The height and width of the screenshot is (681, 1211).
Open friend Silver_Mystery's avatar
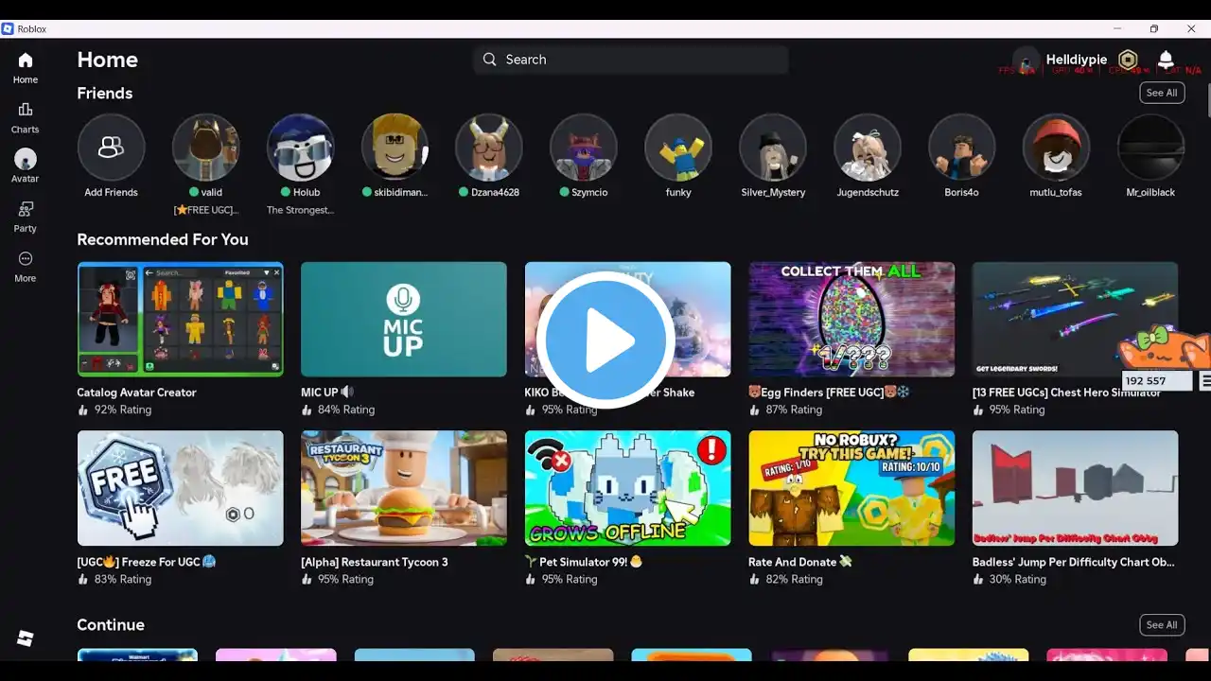pyautogui.click(x=773, y=148)
